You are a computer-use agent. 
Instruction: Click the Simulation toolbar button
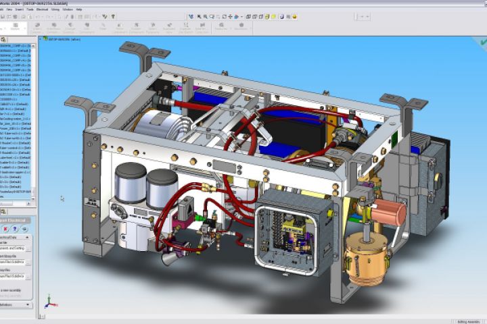(241, 26)
